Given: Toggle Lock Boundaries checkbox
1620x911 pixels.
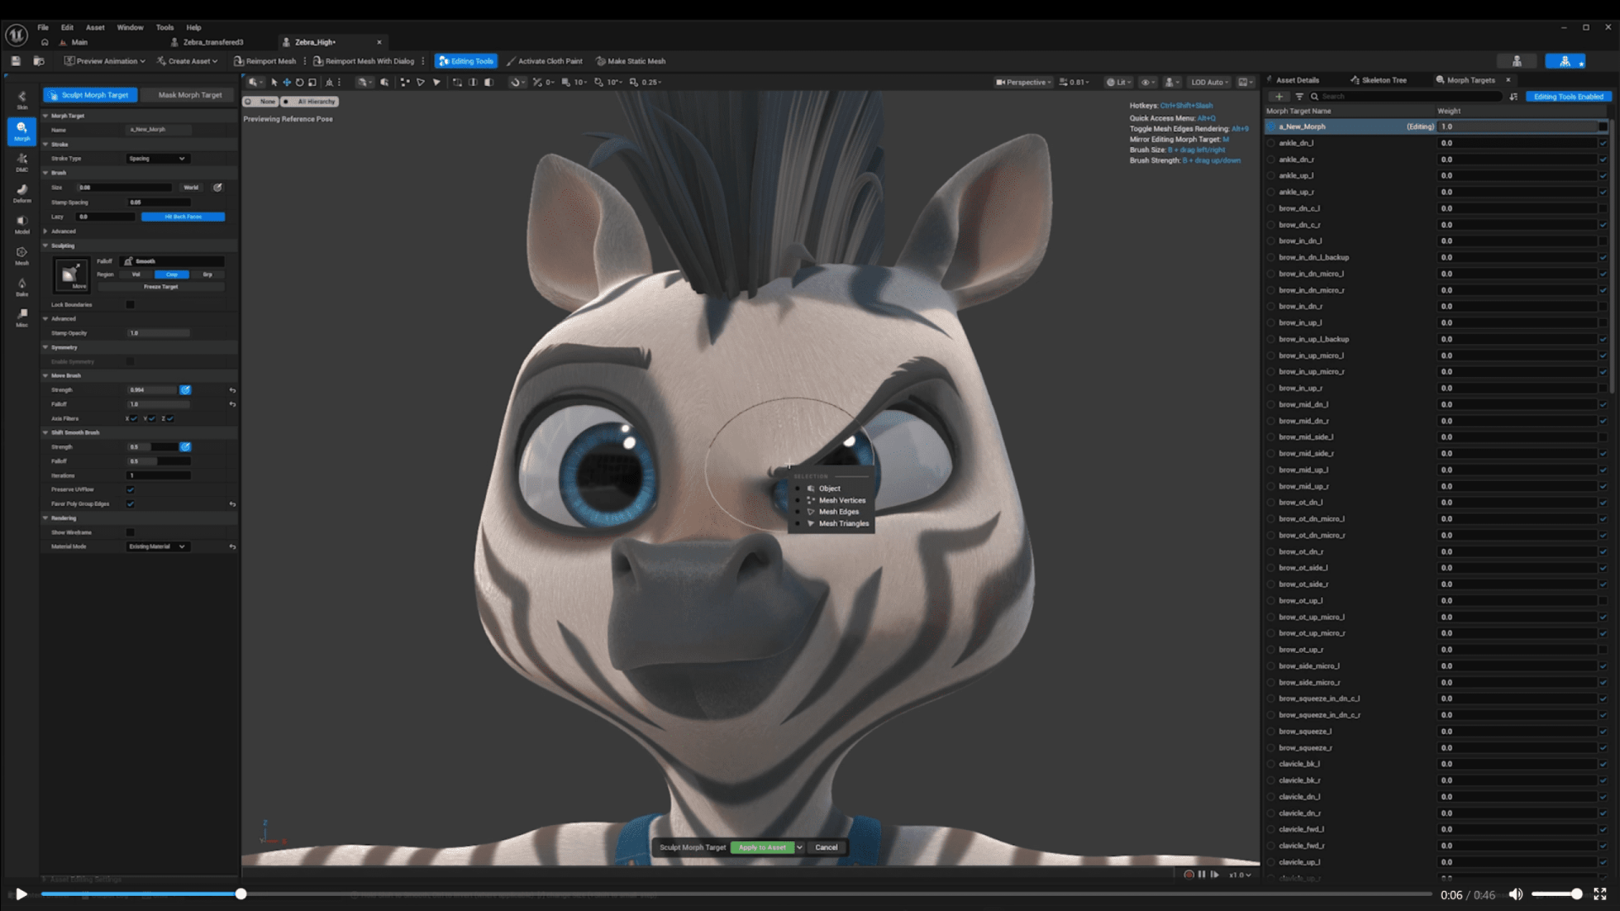Looking at the screenshot, I should [x=130, y=305].
